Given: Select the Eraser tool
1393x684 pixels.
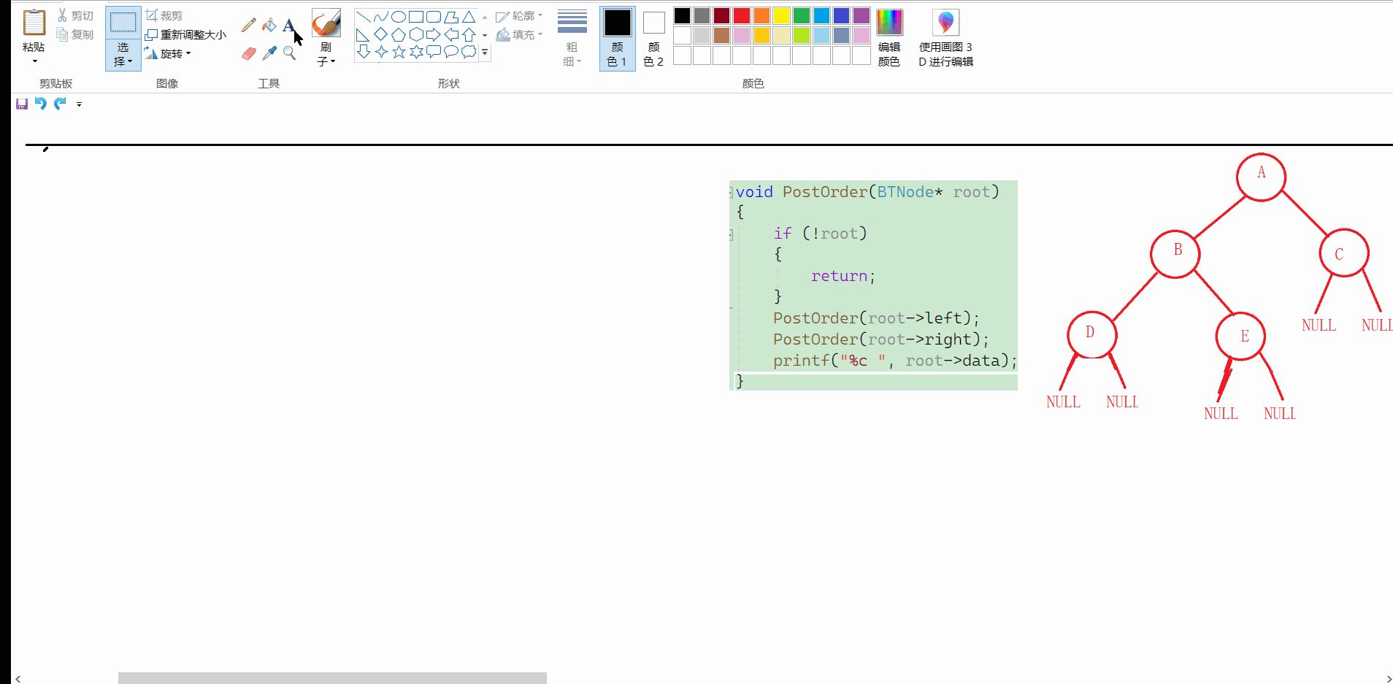Looking at the screenshot, I should coord(249,53).
